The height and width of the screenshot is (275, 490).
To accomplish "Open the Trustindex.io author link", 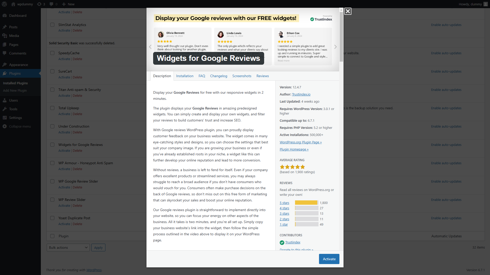I will click(x=301, y=94).
